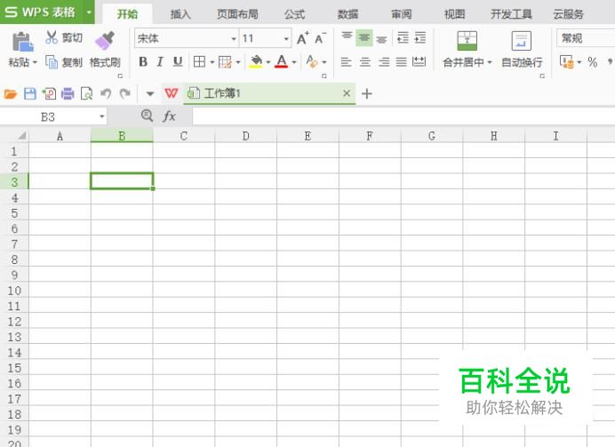Align text to bottom

381,39
